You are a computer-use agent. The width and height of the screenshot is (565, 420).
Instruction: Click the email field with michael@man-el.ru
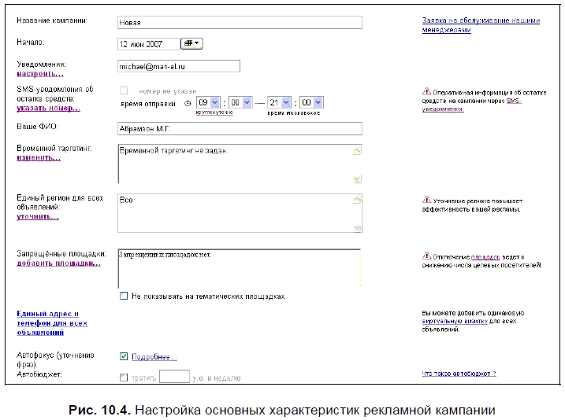point(177,67)
